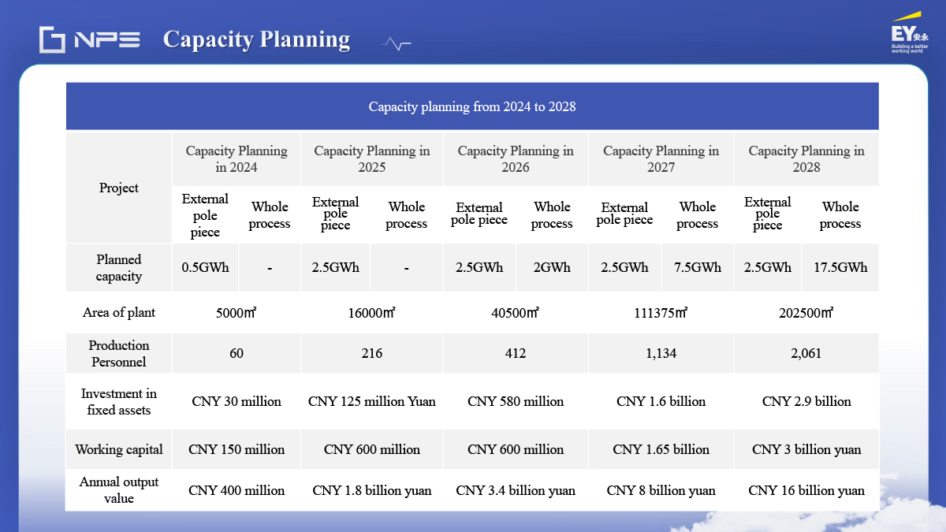The height and width of the screenshot is (532, 946).
Task: Select 'CNY 580 million' cell
Action: pos(516,402)
